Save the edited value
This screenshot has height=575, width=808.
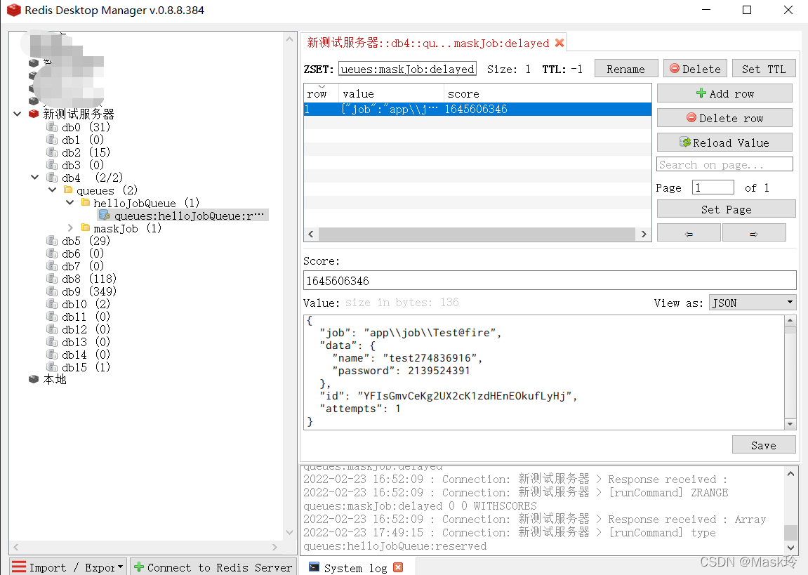coord(764,444)
